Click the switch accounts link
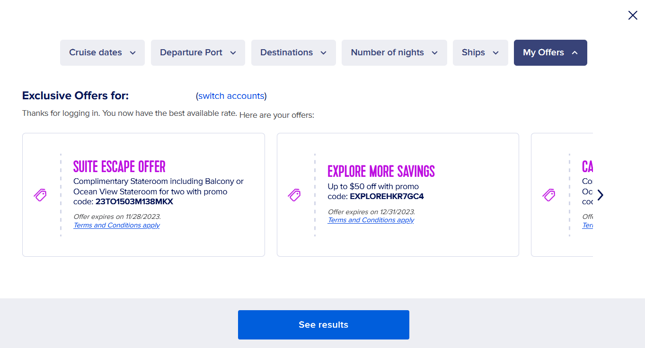The height and width of the screenshot is (348, 645). (231, 96)
